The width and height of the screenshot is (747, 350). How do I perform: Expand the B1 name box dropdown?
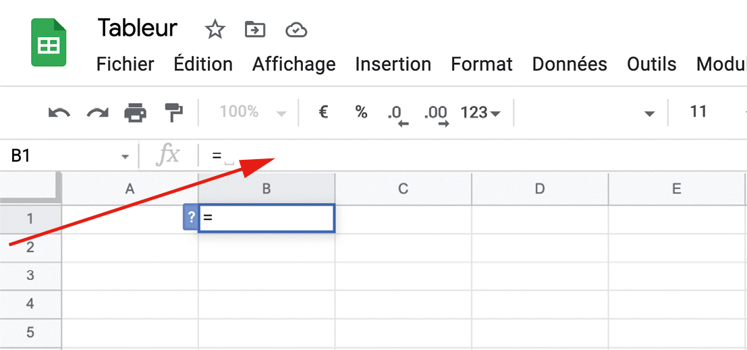[125, 157]
